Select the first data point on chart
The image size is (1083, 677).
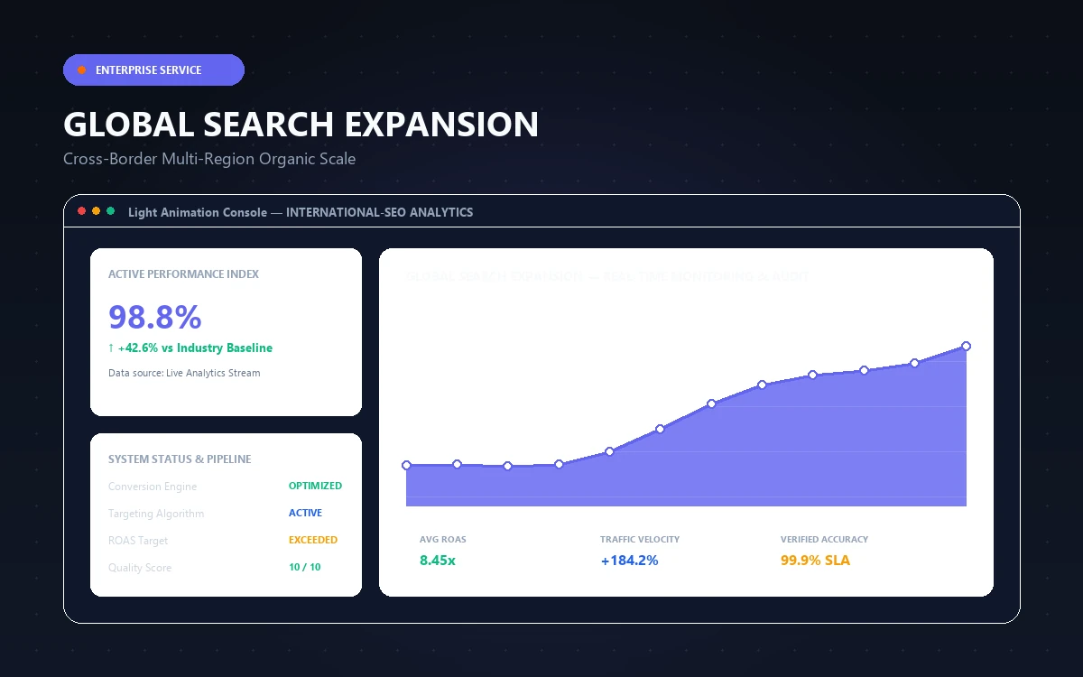click(406, 465)
